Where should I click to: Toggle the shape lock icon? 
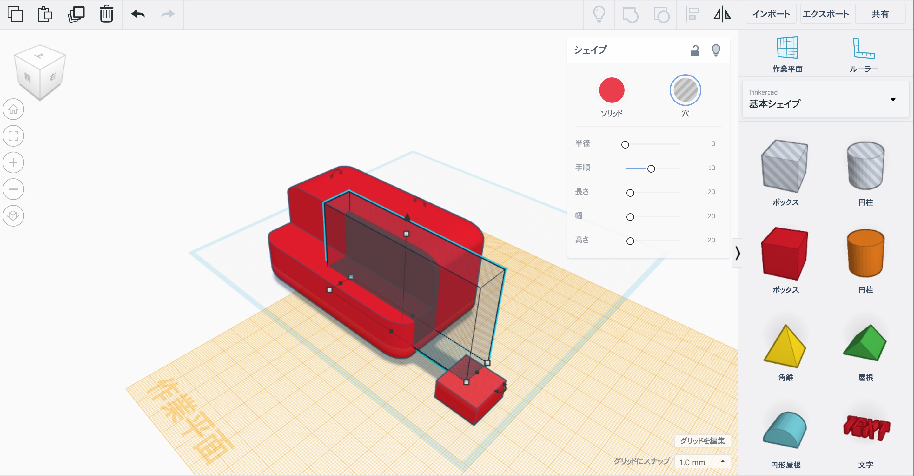694,51
